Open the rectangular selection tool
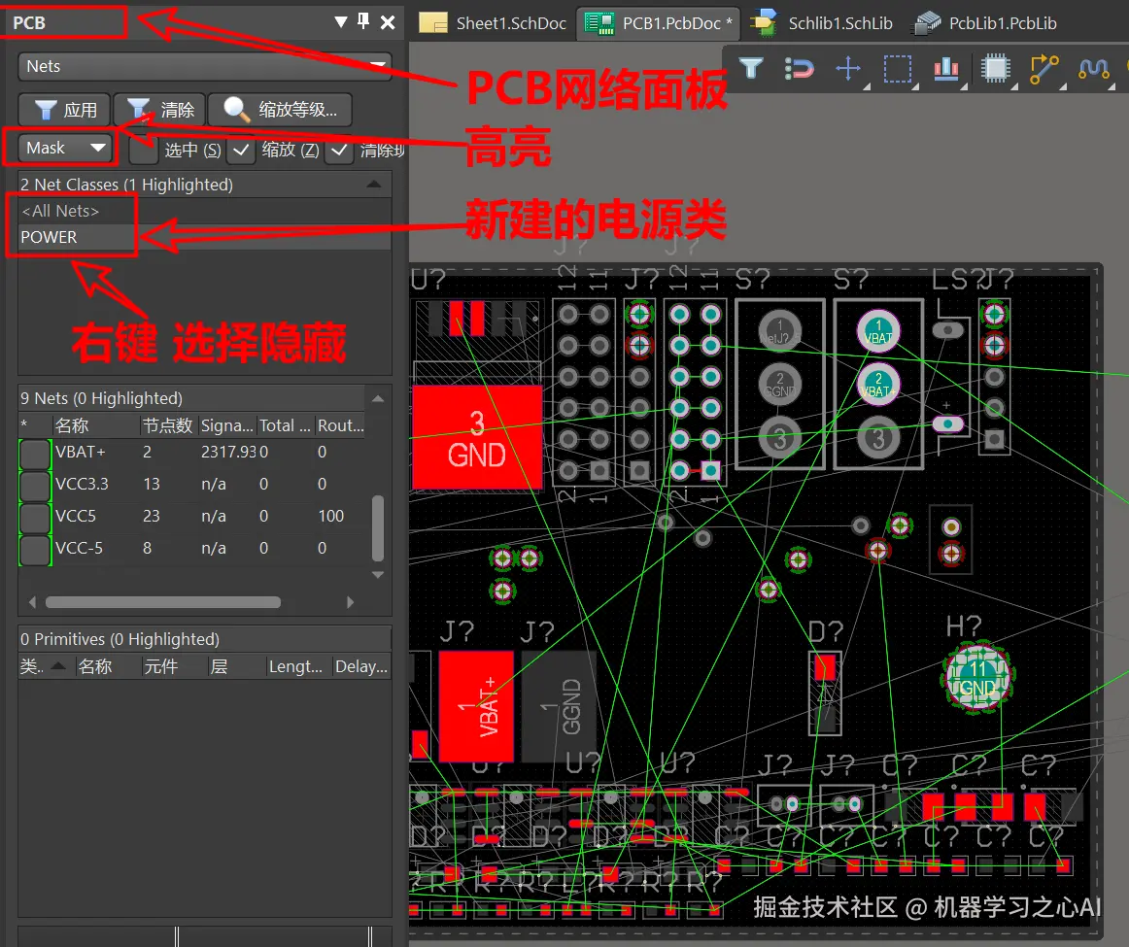 pos(897,69)
